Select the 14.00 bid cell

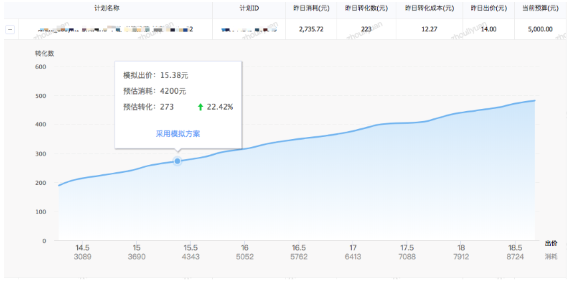tap(489, 29)
